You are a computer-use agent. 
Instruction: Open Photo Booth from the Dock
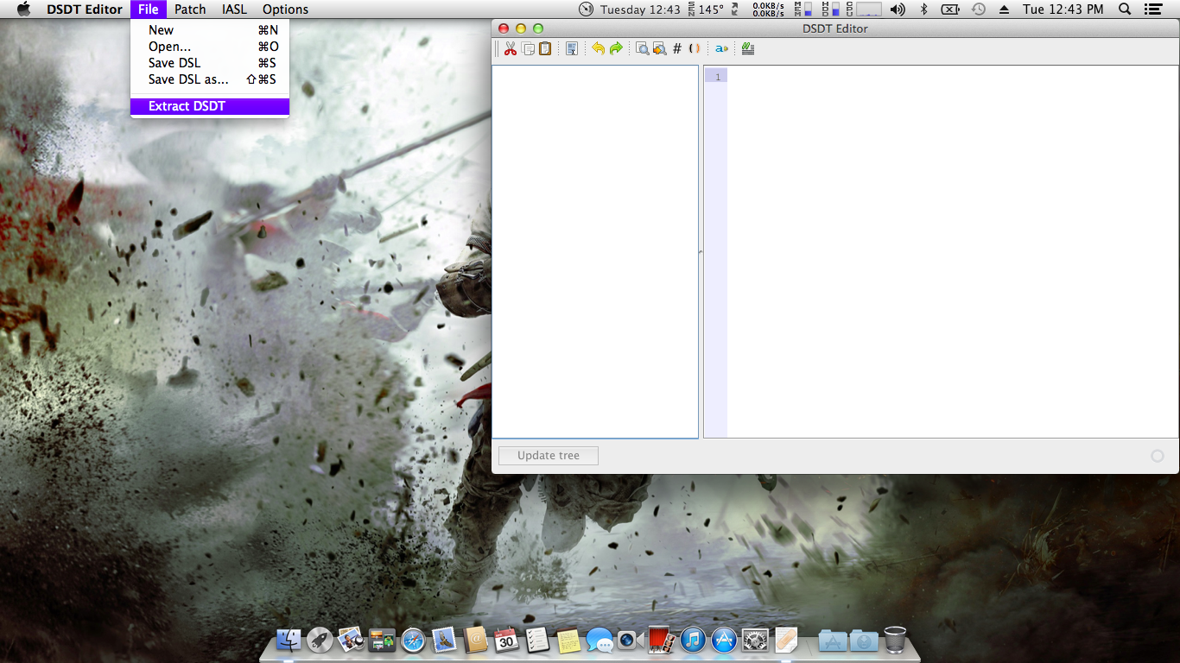[662, 640]
